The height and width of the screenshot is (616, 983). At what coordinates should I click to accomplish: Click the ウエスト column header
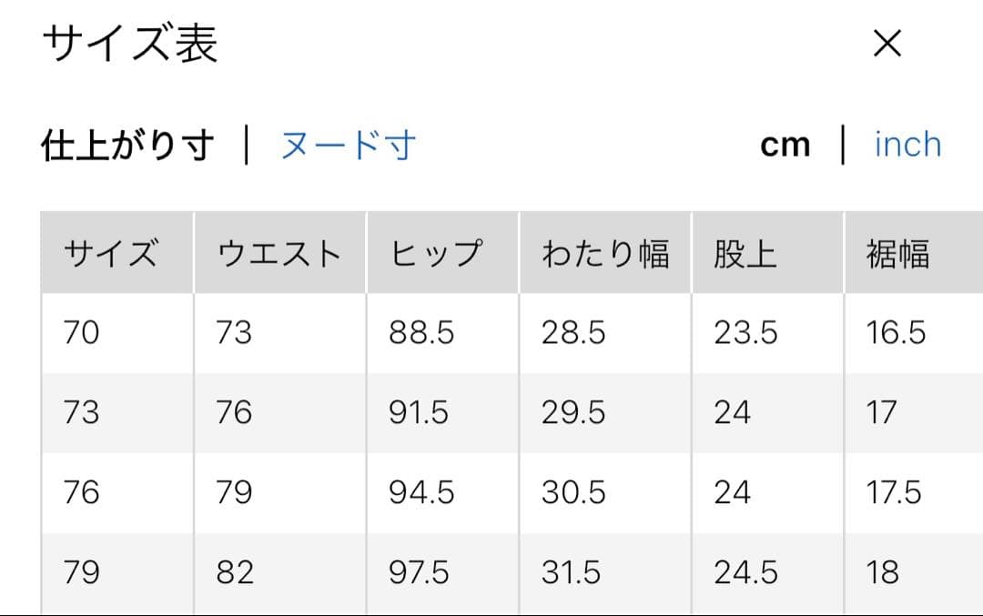[280, 253]
